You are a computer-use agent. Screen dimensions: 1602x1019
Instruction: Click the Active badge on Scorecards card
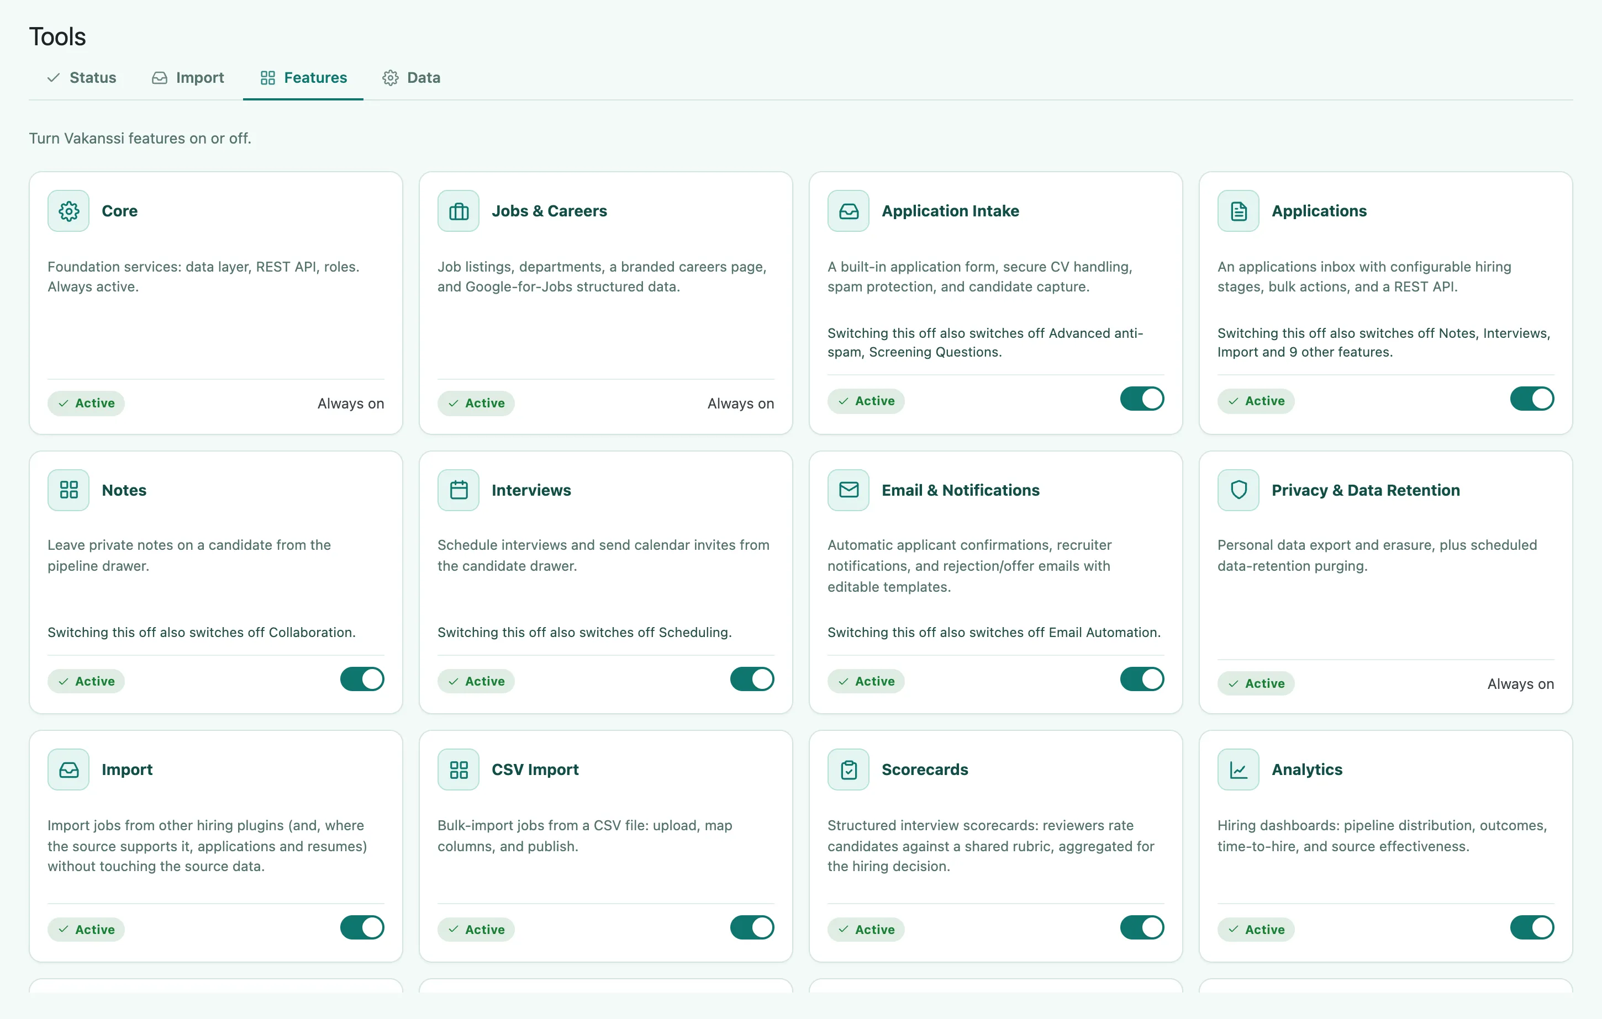(x=866, y=929)
